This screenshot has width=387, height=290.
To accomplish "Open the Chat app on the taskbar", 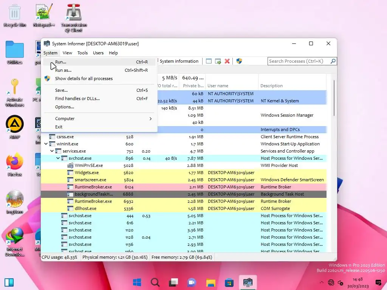I will click(x=192, y=282).
